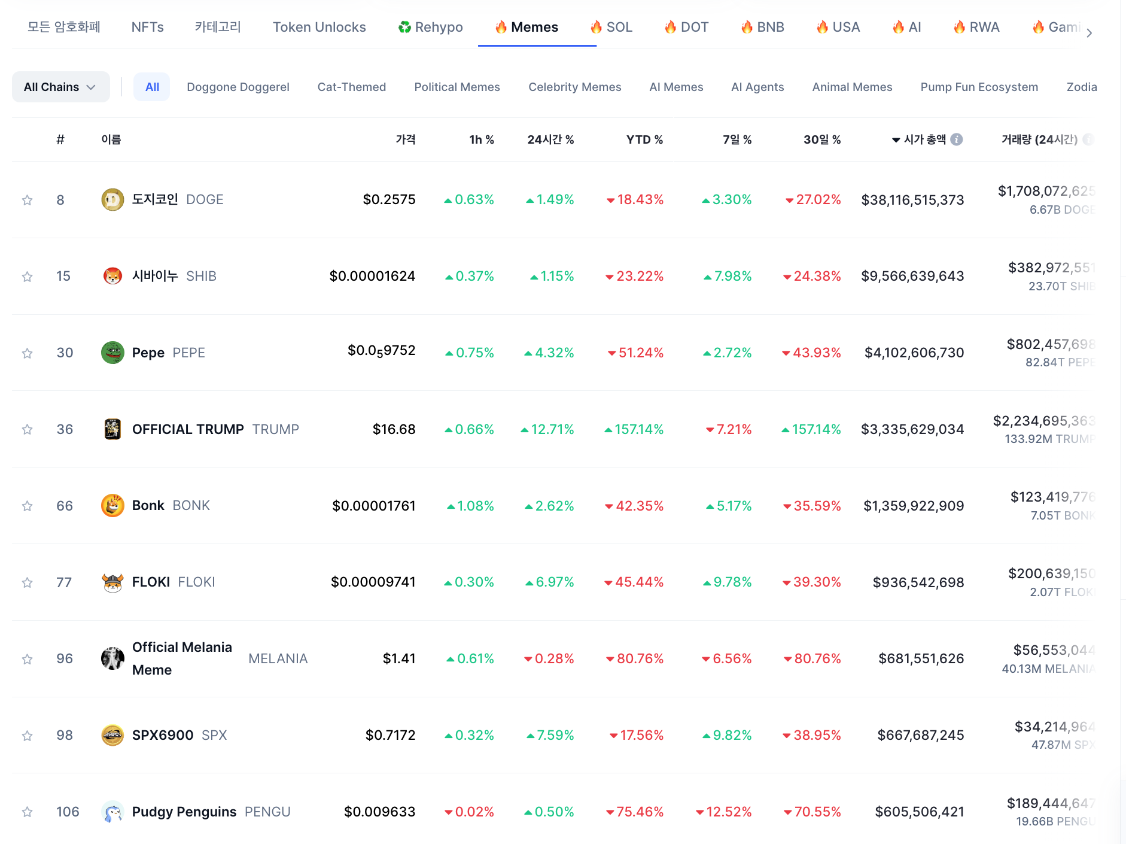Sort by the YTD % column
The image size is (1126, 844).
(x=644, y=139)
